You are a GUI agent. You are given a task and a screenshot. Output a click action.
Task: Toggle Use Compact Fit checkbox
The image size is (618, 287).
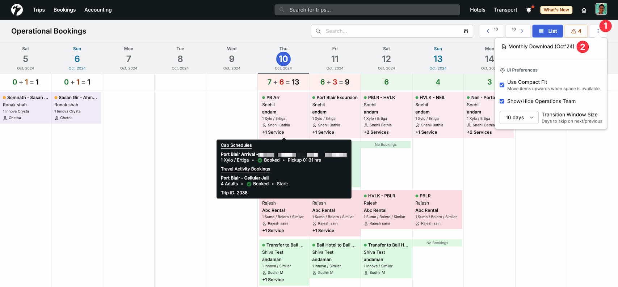(x=502, y=85)
